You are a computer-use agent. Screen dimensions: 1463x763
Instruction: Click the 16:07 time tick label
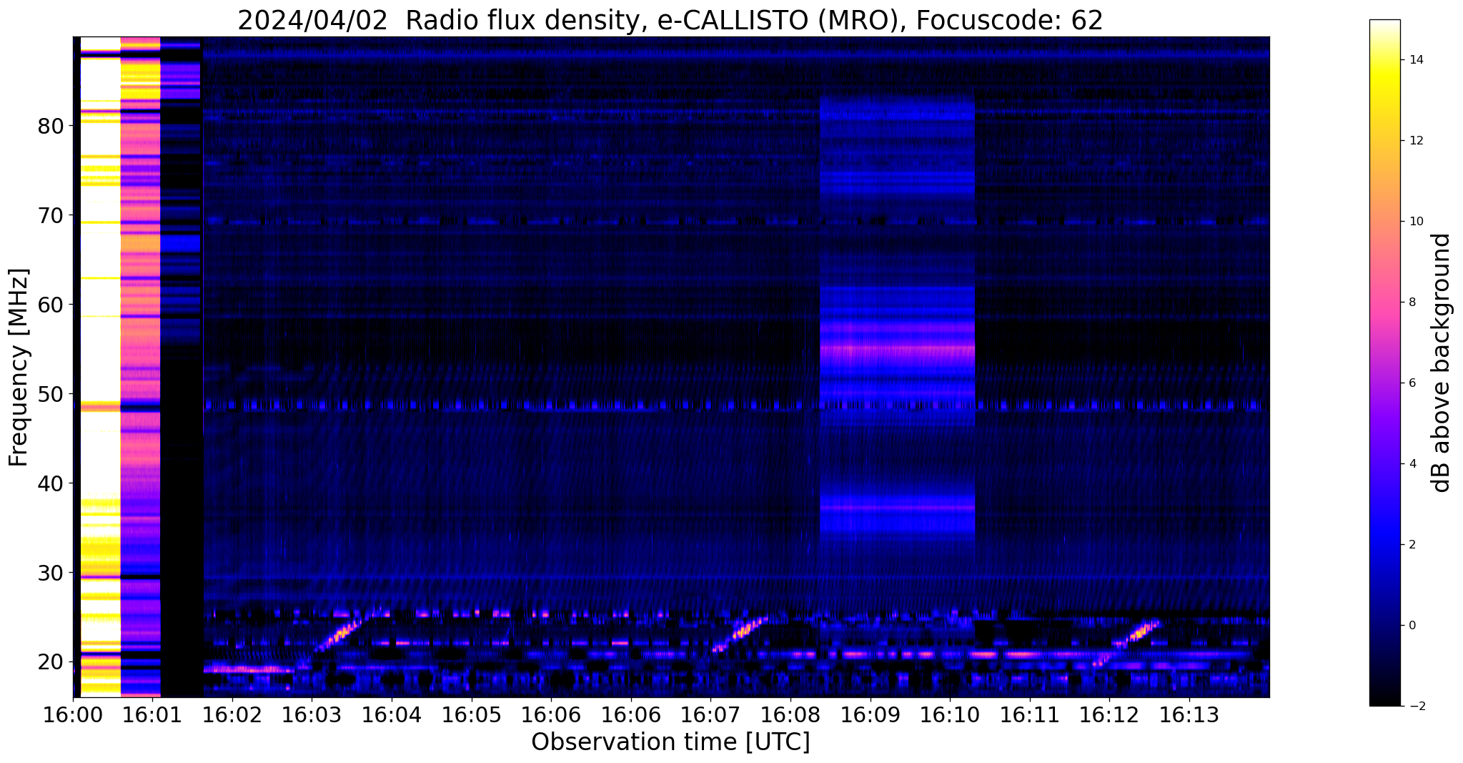point(711,714)
